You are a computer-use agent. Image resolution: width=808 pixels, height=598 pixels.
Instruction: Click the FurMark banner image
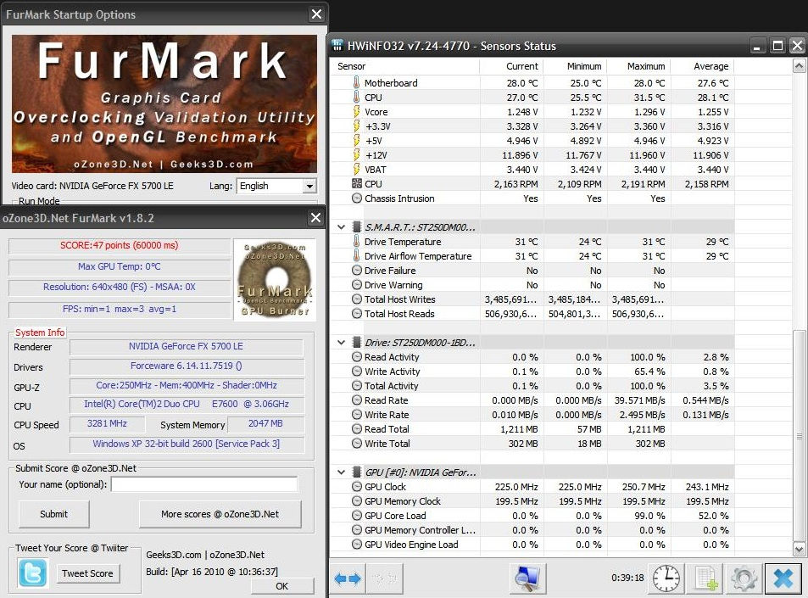pyautogui.click(x=164, y=103)
